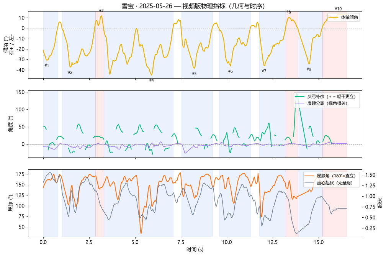Viewport: 386px width, 256px height.
Task: Select the 启髋分离 legend entry text
Action: [x=327, y=103]
